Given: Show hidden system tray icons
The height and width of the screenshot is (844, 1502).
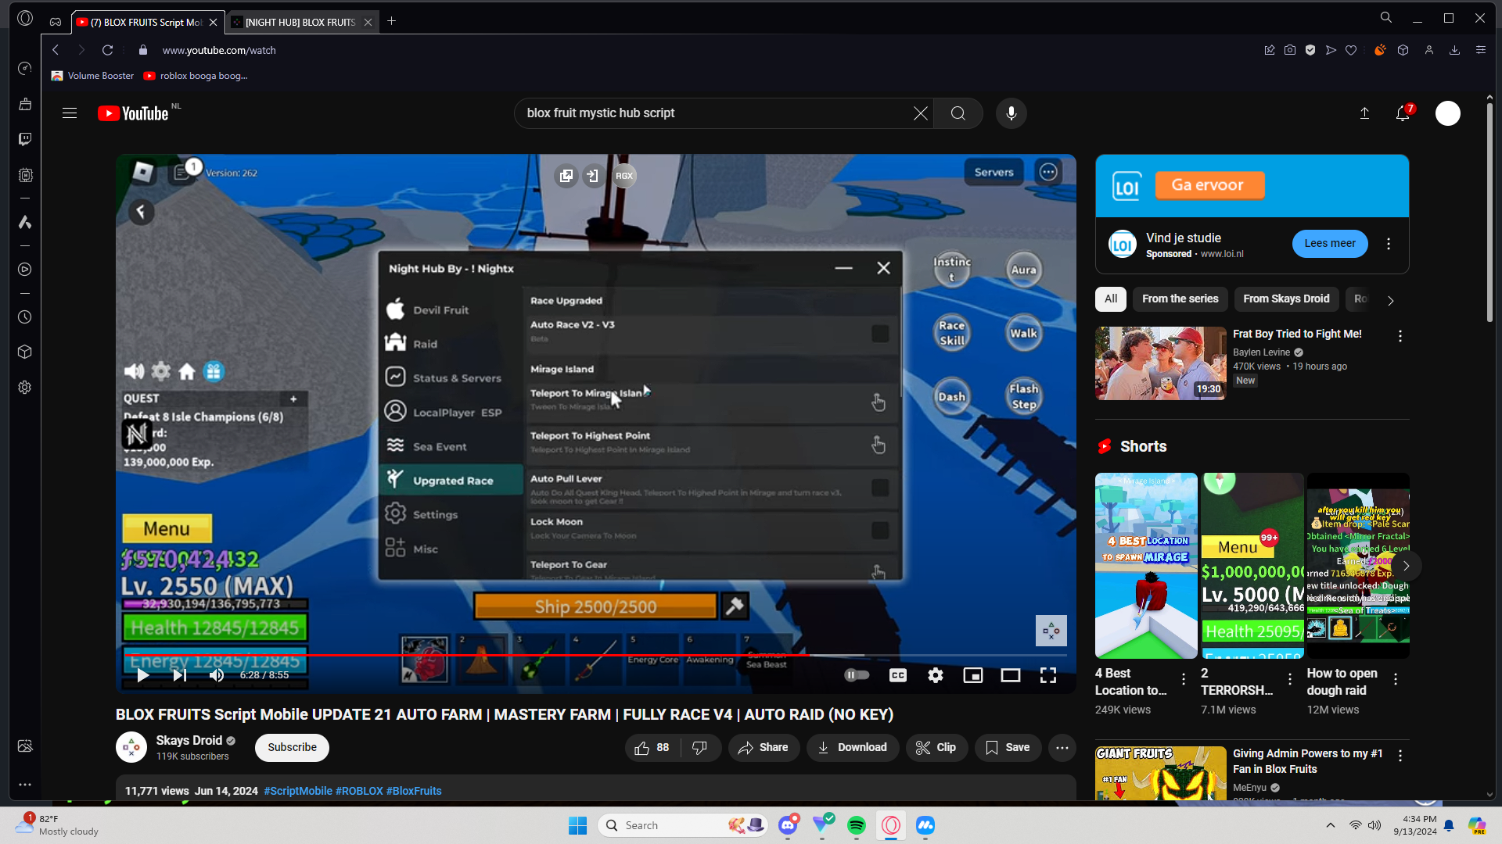Looking at the screenshot, I should (x=1330, y=825).
